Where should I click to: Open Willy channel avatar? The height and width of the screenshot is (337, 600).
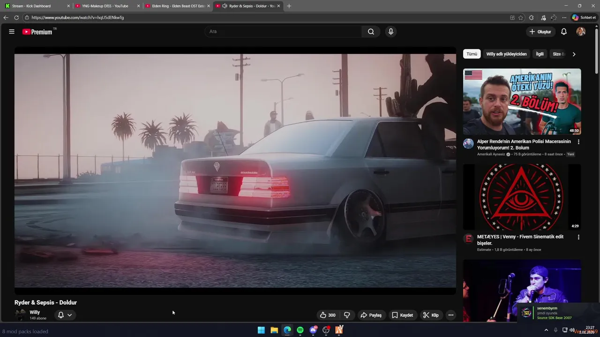pos(20,315)
